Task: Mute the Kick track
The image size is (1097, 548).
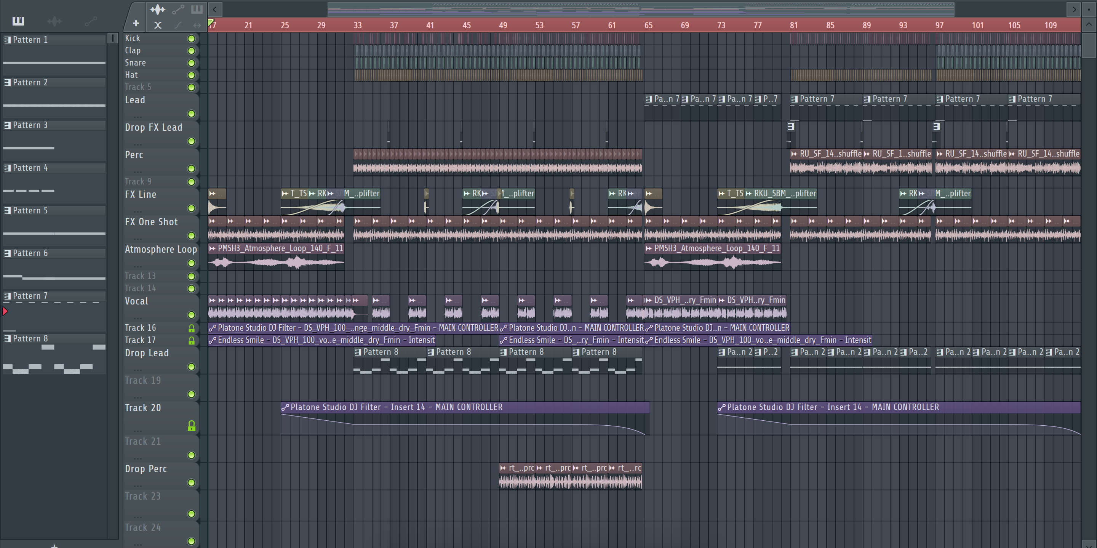Action: point(192,39)
